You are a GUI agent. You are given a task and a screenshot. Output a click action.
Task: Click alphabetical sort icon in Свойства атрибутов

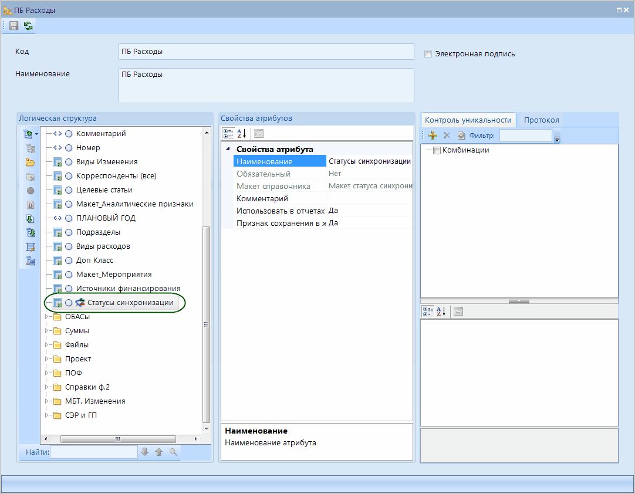click(242, 133)
